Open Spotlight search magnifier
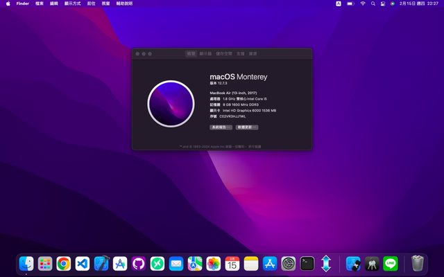 [x=373, y=3]
